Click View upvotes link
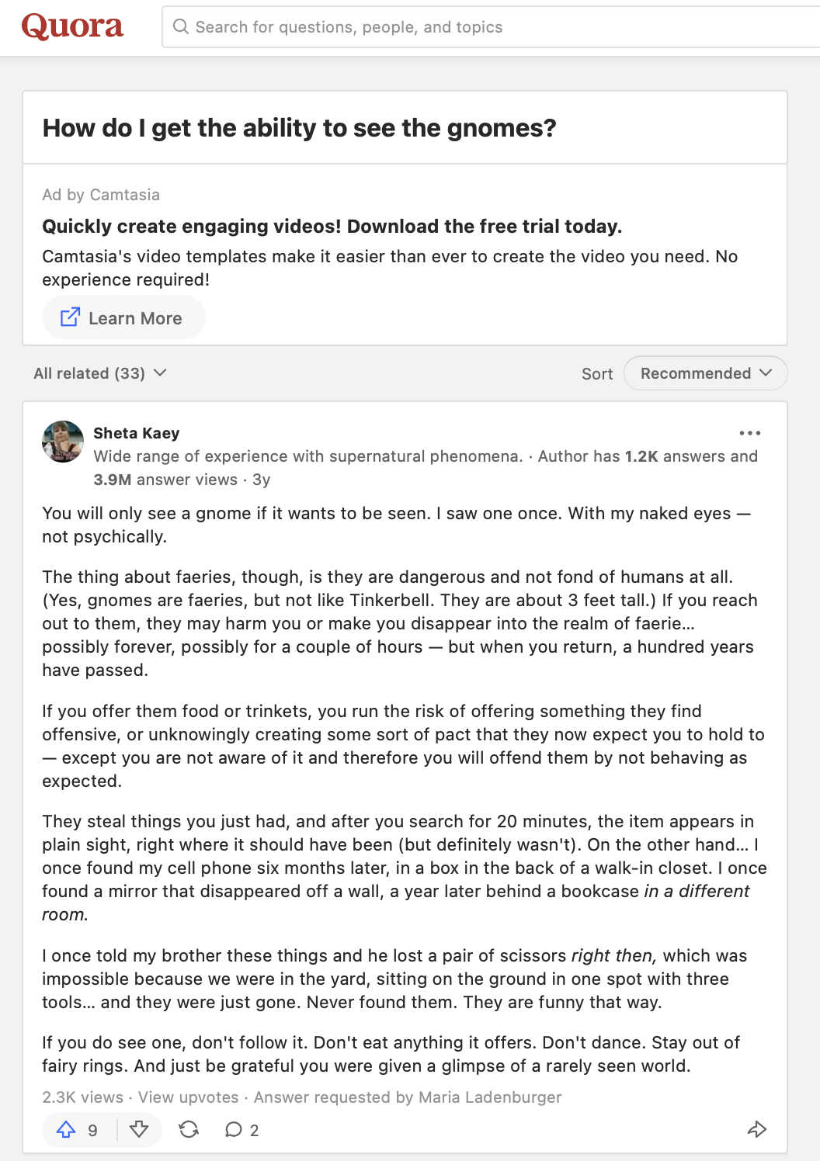This screenshot has height=1161, width=820. [189, 1097]
